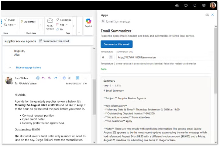Open the Flag dropdown arrow
The image size is (220, 147).
click(67, 25)
